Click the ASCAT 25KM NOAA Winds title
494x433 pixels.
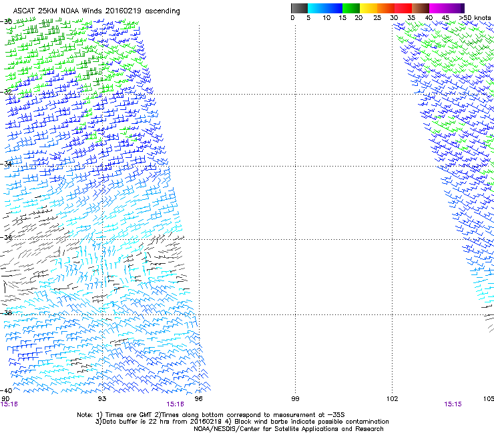tap(96, 11)
